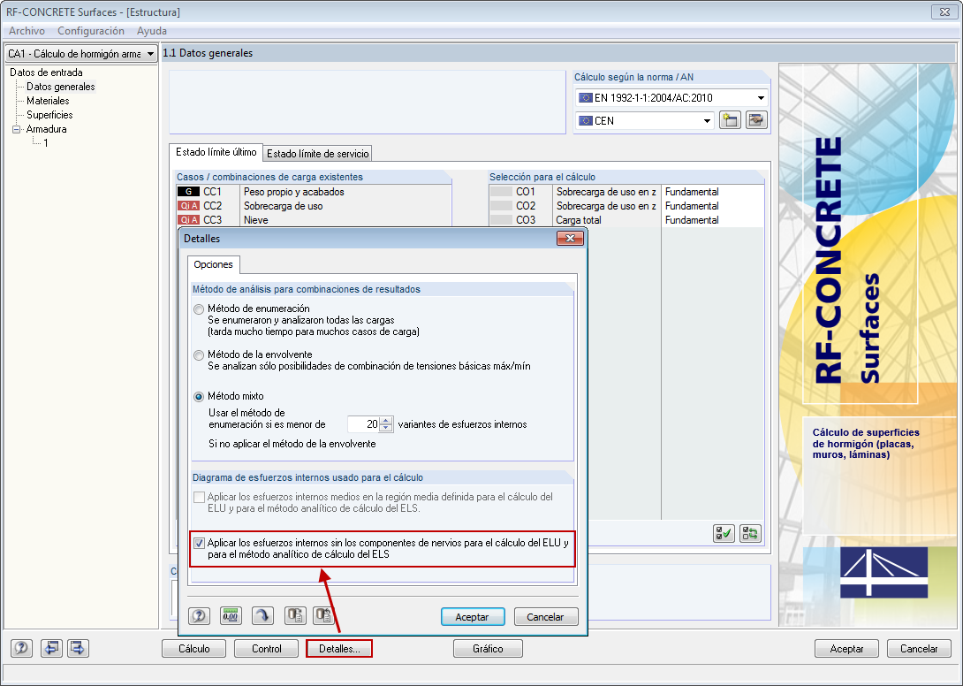
Task: Open the Ayuda menu
Action: click(x=152, y=31)
